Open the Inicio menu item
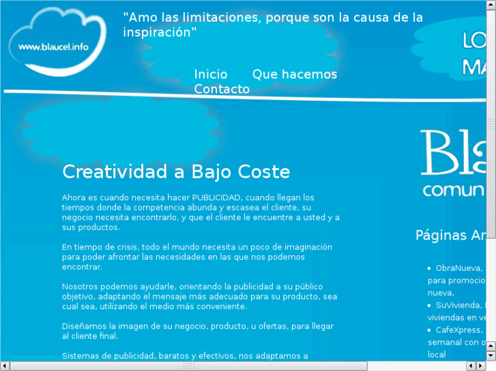Screen dimensions: 496x371 (x=211, y=74)
